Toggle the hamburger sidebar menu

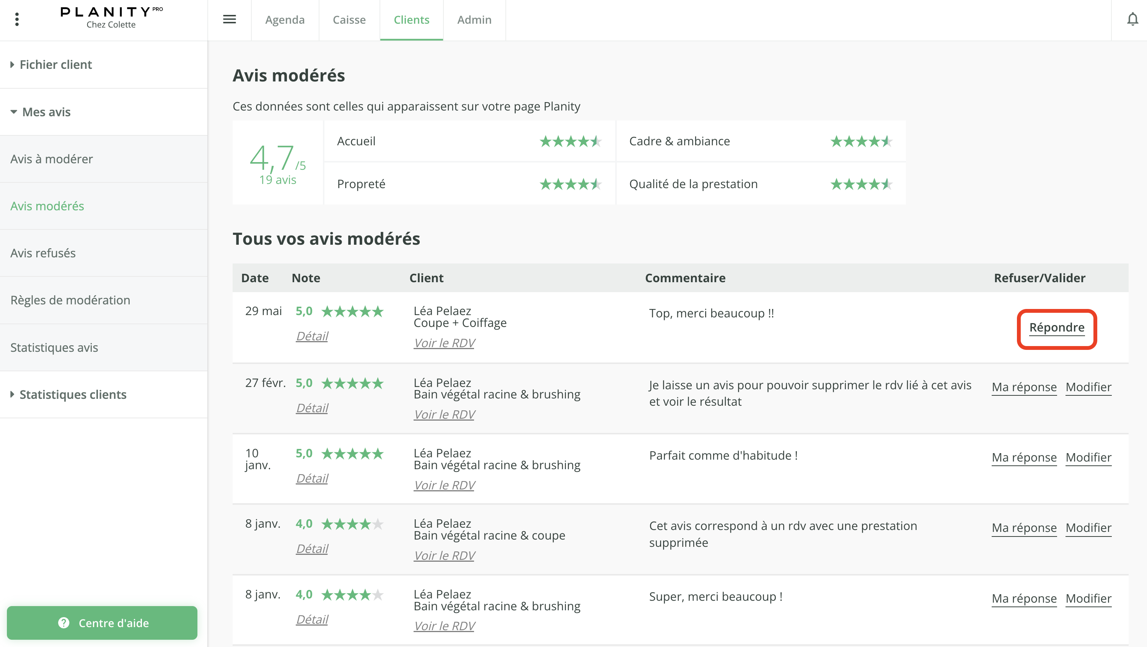(x=229, y=19)
